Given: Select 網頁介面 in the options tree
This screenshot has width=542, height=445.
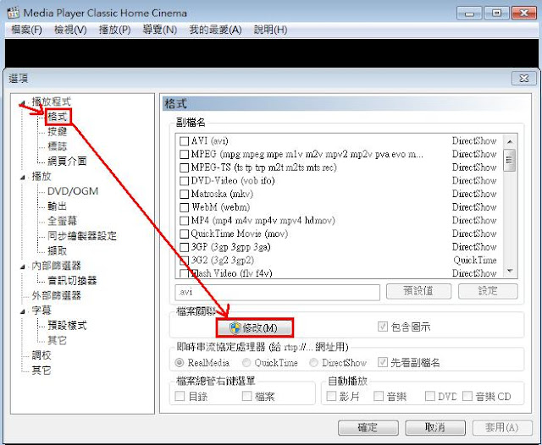Looking at the screenshot, I should [x=67, y=162].
